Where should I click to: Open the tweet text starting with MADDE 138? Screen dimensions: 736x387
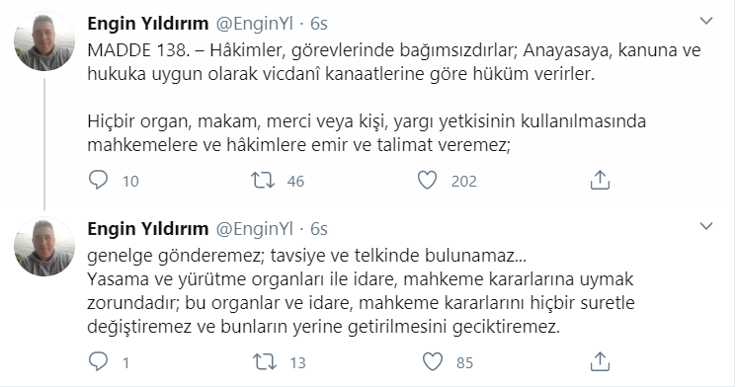click(x=394, y=98)
